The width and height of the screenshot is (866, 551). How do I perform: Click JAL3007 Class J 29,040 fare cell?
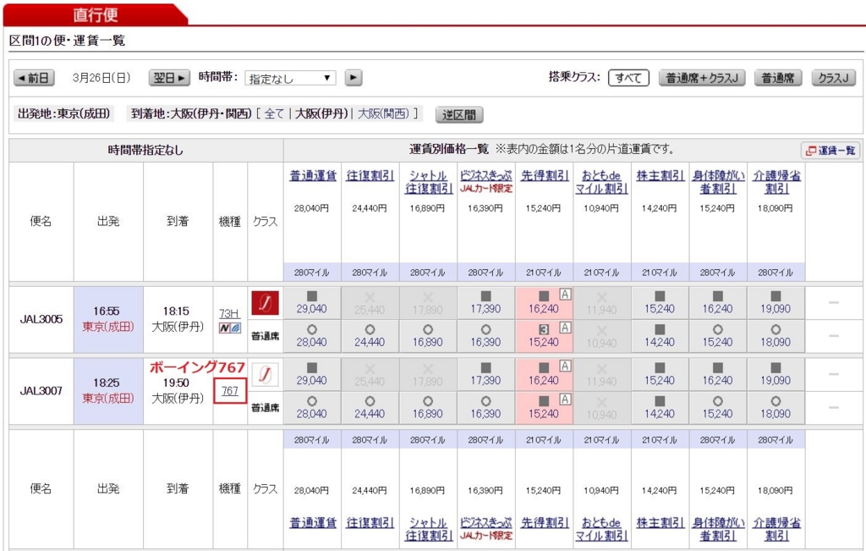(x=312, y=375)
